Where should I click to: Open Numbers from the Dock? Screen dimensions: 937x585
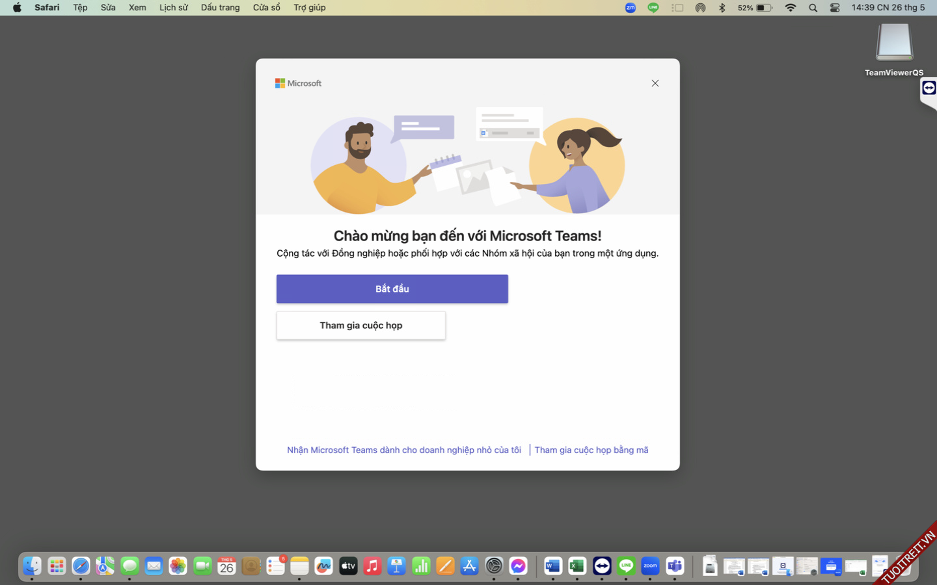coord(421,566)
